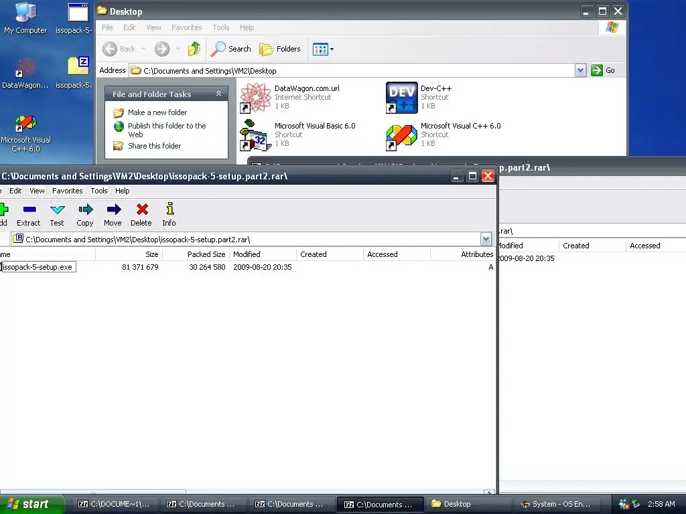Select the My Computer desktop icon
Screen dimensions: 686x514
point(25,18)
